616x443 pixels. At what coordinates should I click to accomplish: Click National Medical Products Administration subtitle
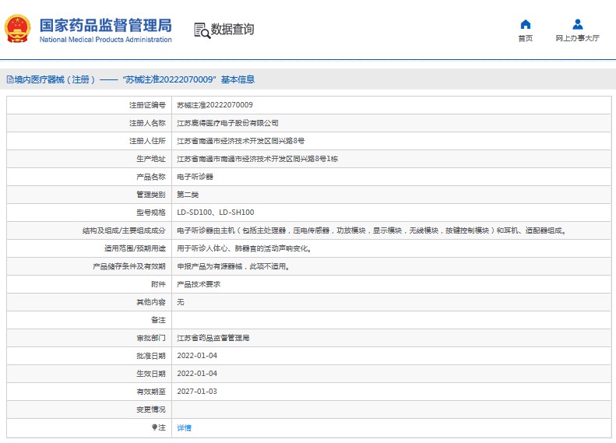click(105, 39)
